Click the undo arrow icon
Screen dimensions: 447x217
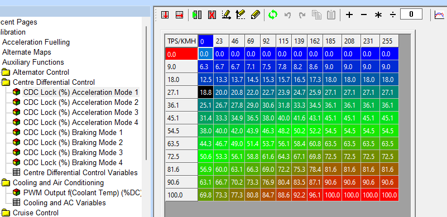point(287,15)
